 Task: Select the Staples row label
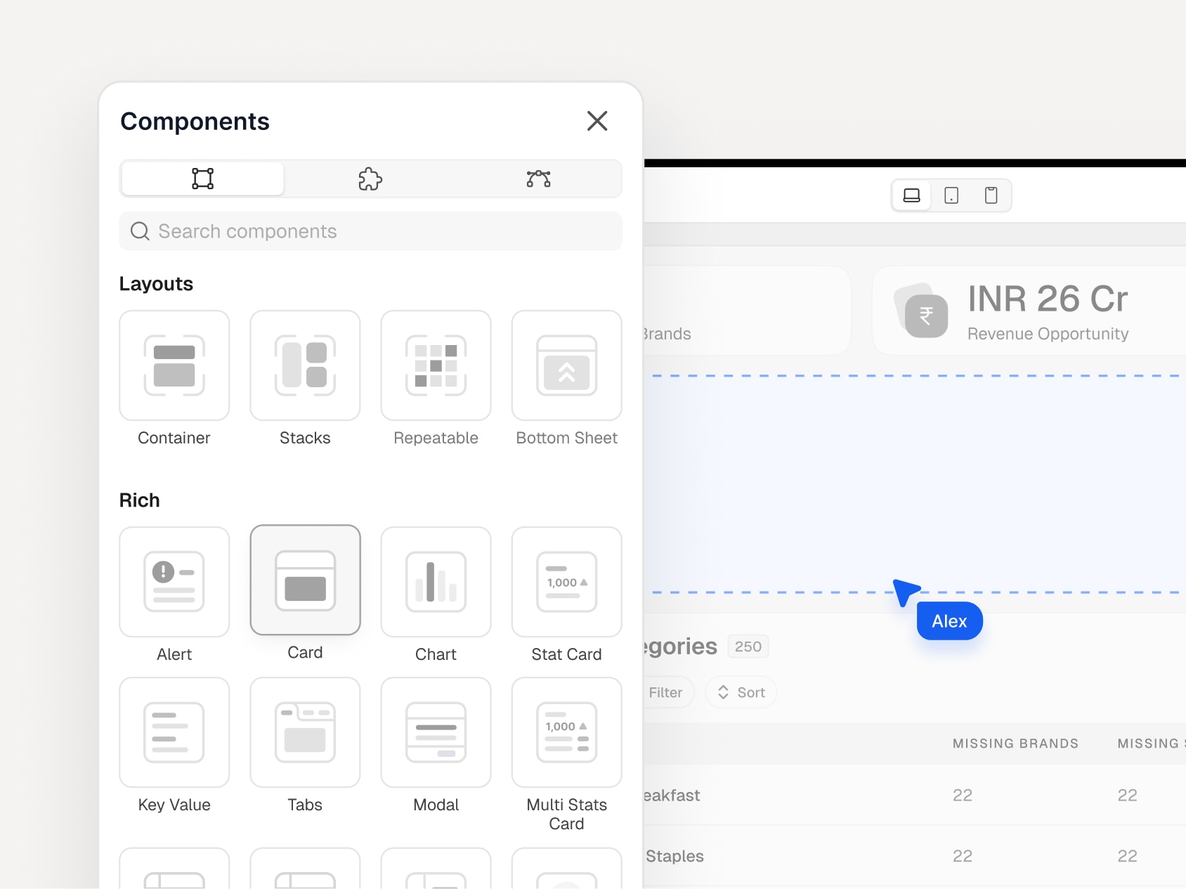point(675,856)
